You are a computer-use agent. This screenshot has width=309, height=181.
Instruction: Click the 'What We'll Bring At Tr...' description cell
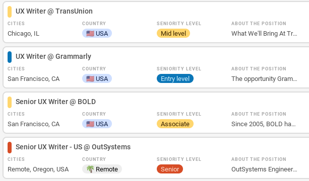[264, 34]
